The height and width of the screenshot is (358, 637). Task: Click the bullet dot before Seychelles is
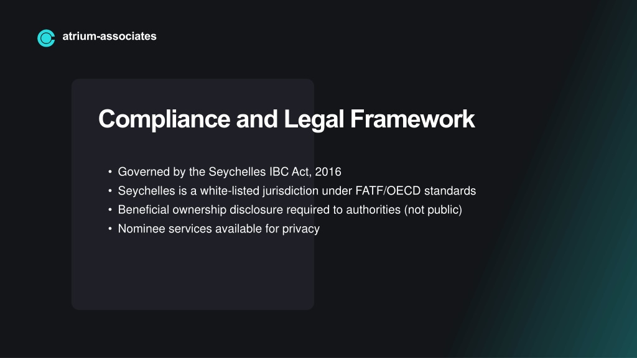click(110, 191)
